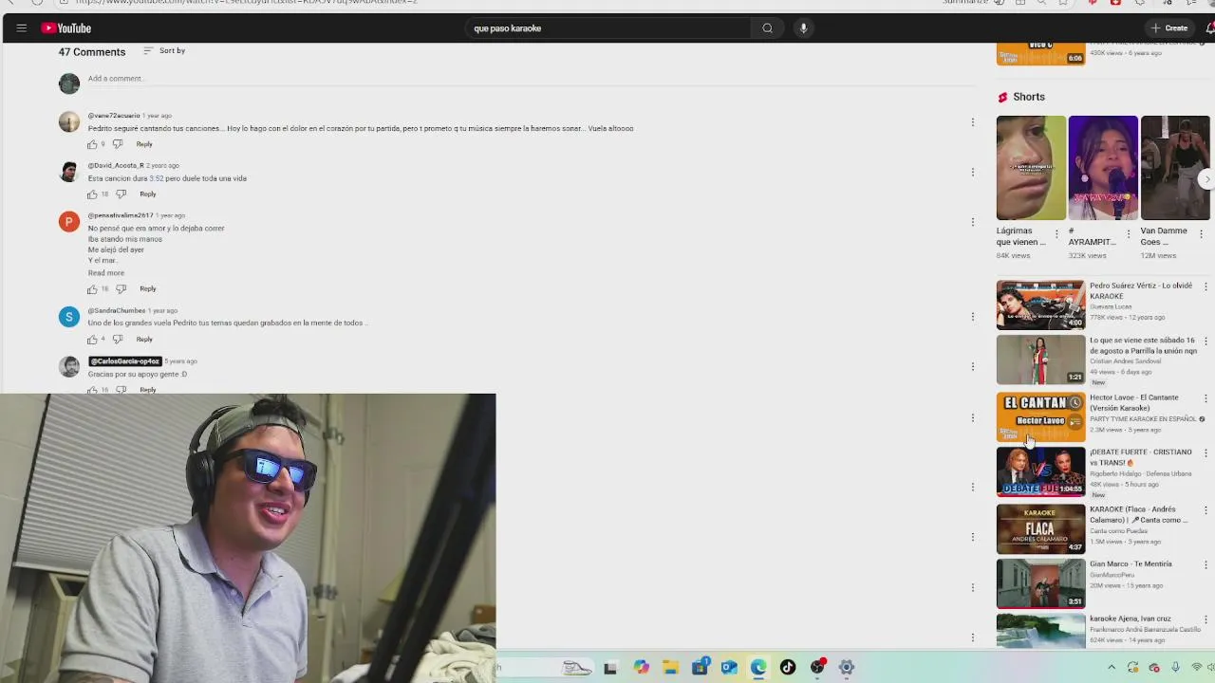The image size is (1215, 683).
Task: Open Outlook from the taskbar
Action: (729, 668)
